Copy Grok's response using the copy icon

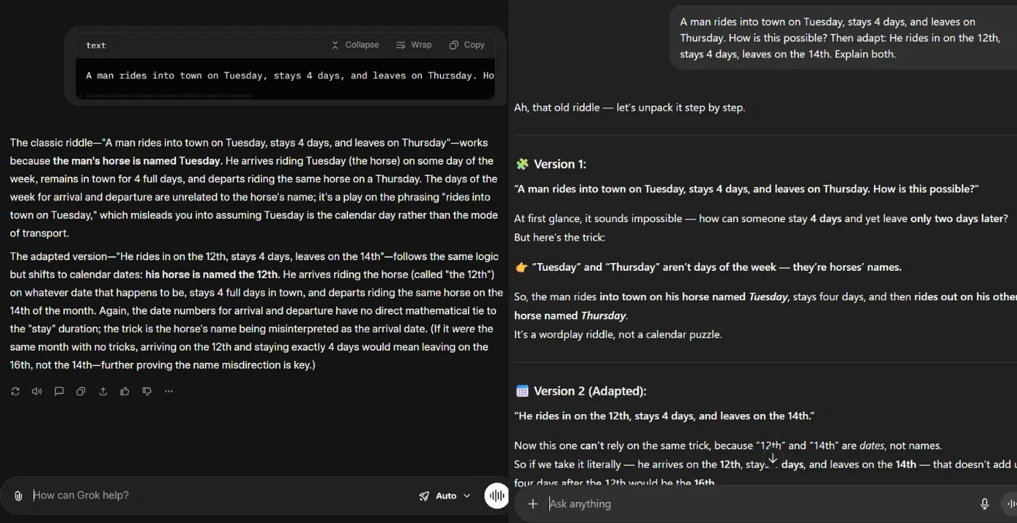tap(81, 391)
